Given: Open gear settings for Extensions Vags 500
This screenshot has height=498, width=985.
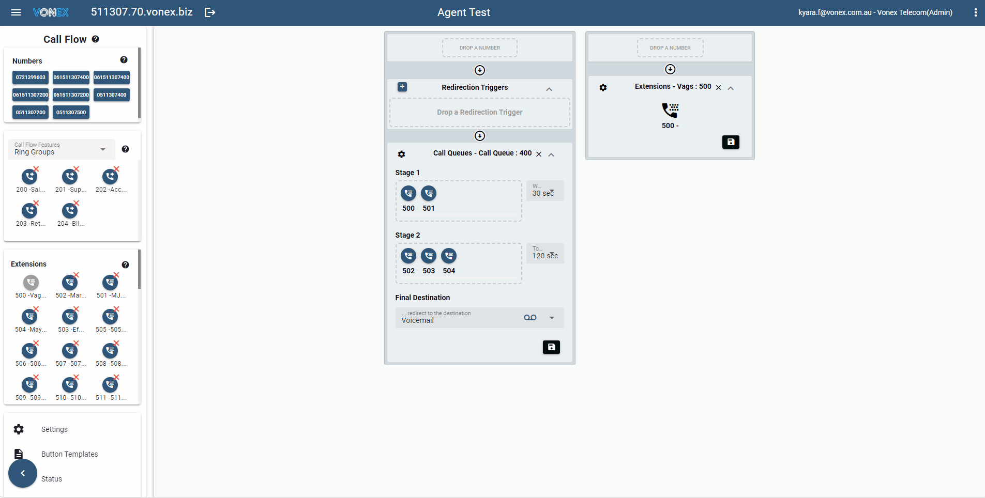Looking at the screenshot, I should (603, 88).
